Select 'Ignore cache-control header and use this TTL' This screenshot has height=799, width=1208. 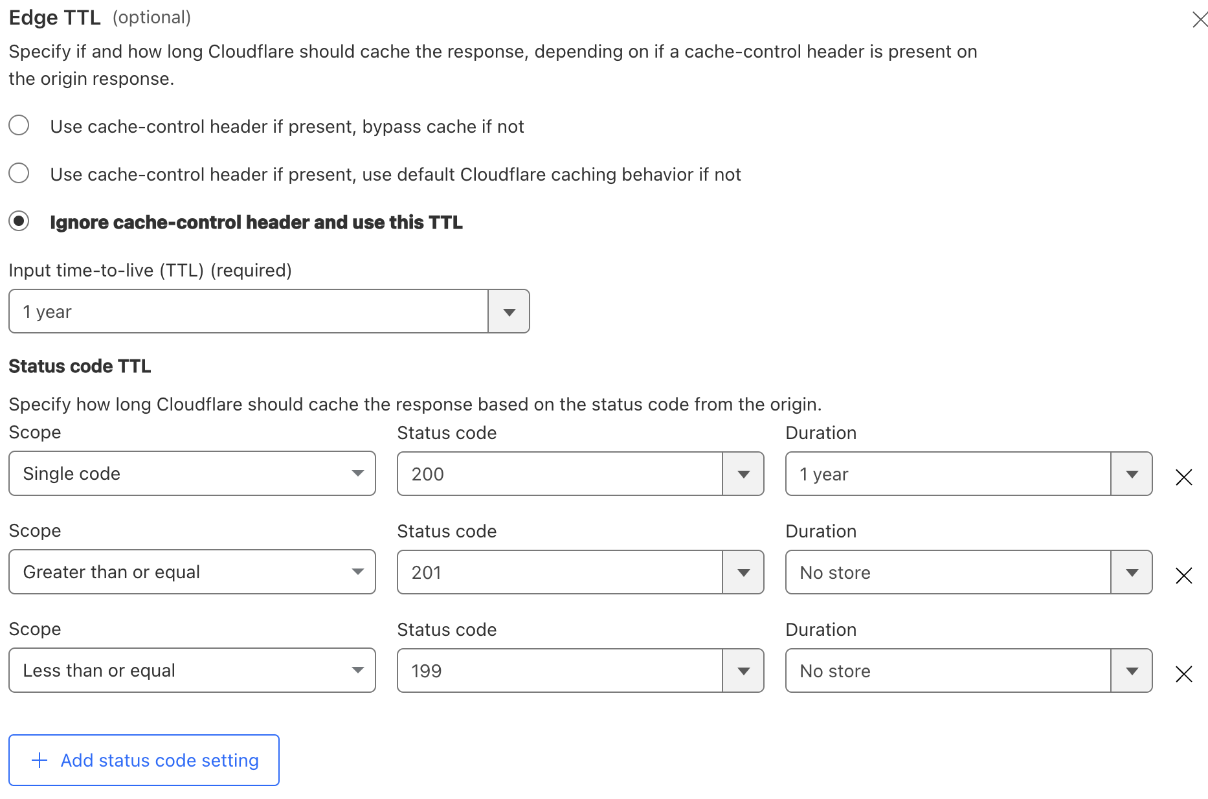19,221
